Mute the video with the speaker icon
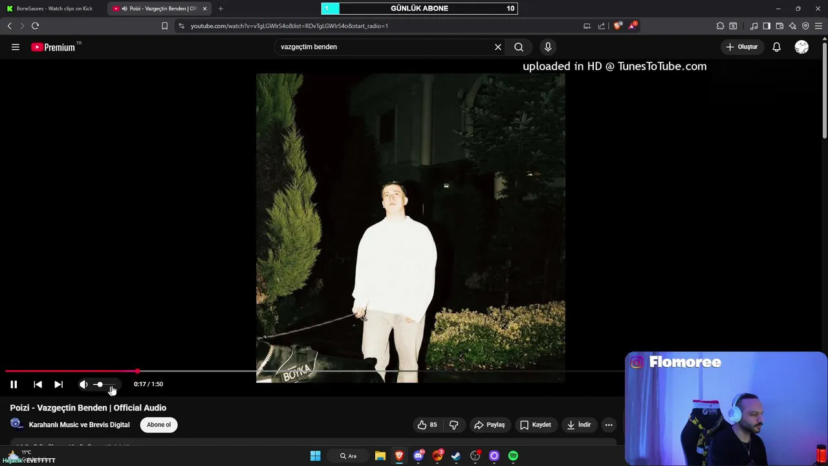Viewport: 828px width, 466px height. pos(83,384)
